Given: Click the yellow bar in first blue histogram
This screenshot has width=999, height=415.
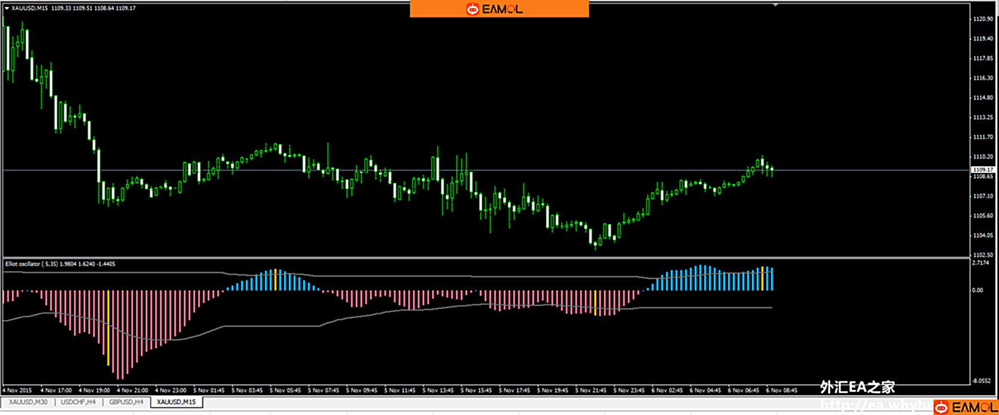Looking at the screenshot, I should [275, 280].
